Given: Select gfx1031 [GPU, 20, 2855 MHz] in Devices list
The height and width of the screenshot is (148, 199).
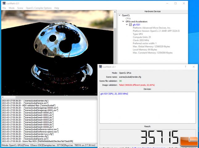Looking at the screenshot, I should pyautogui.click(x=114, y=94).
